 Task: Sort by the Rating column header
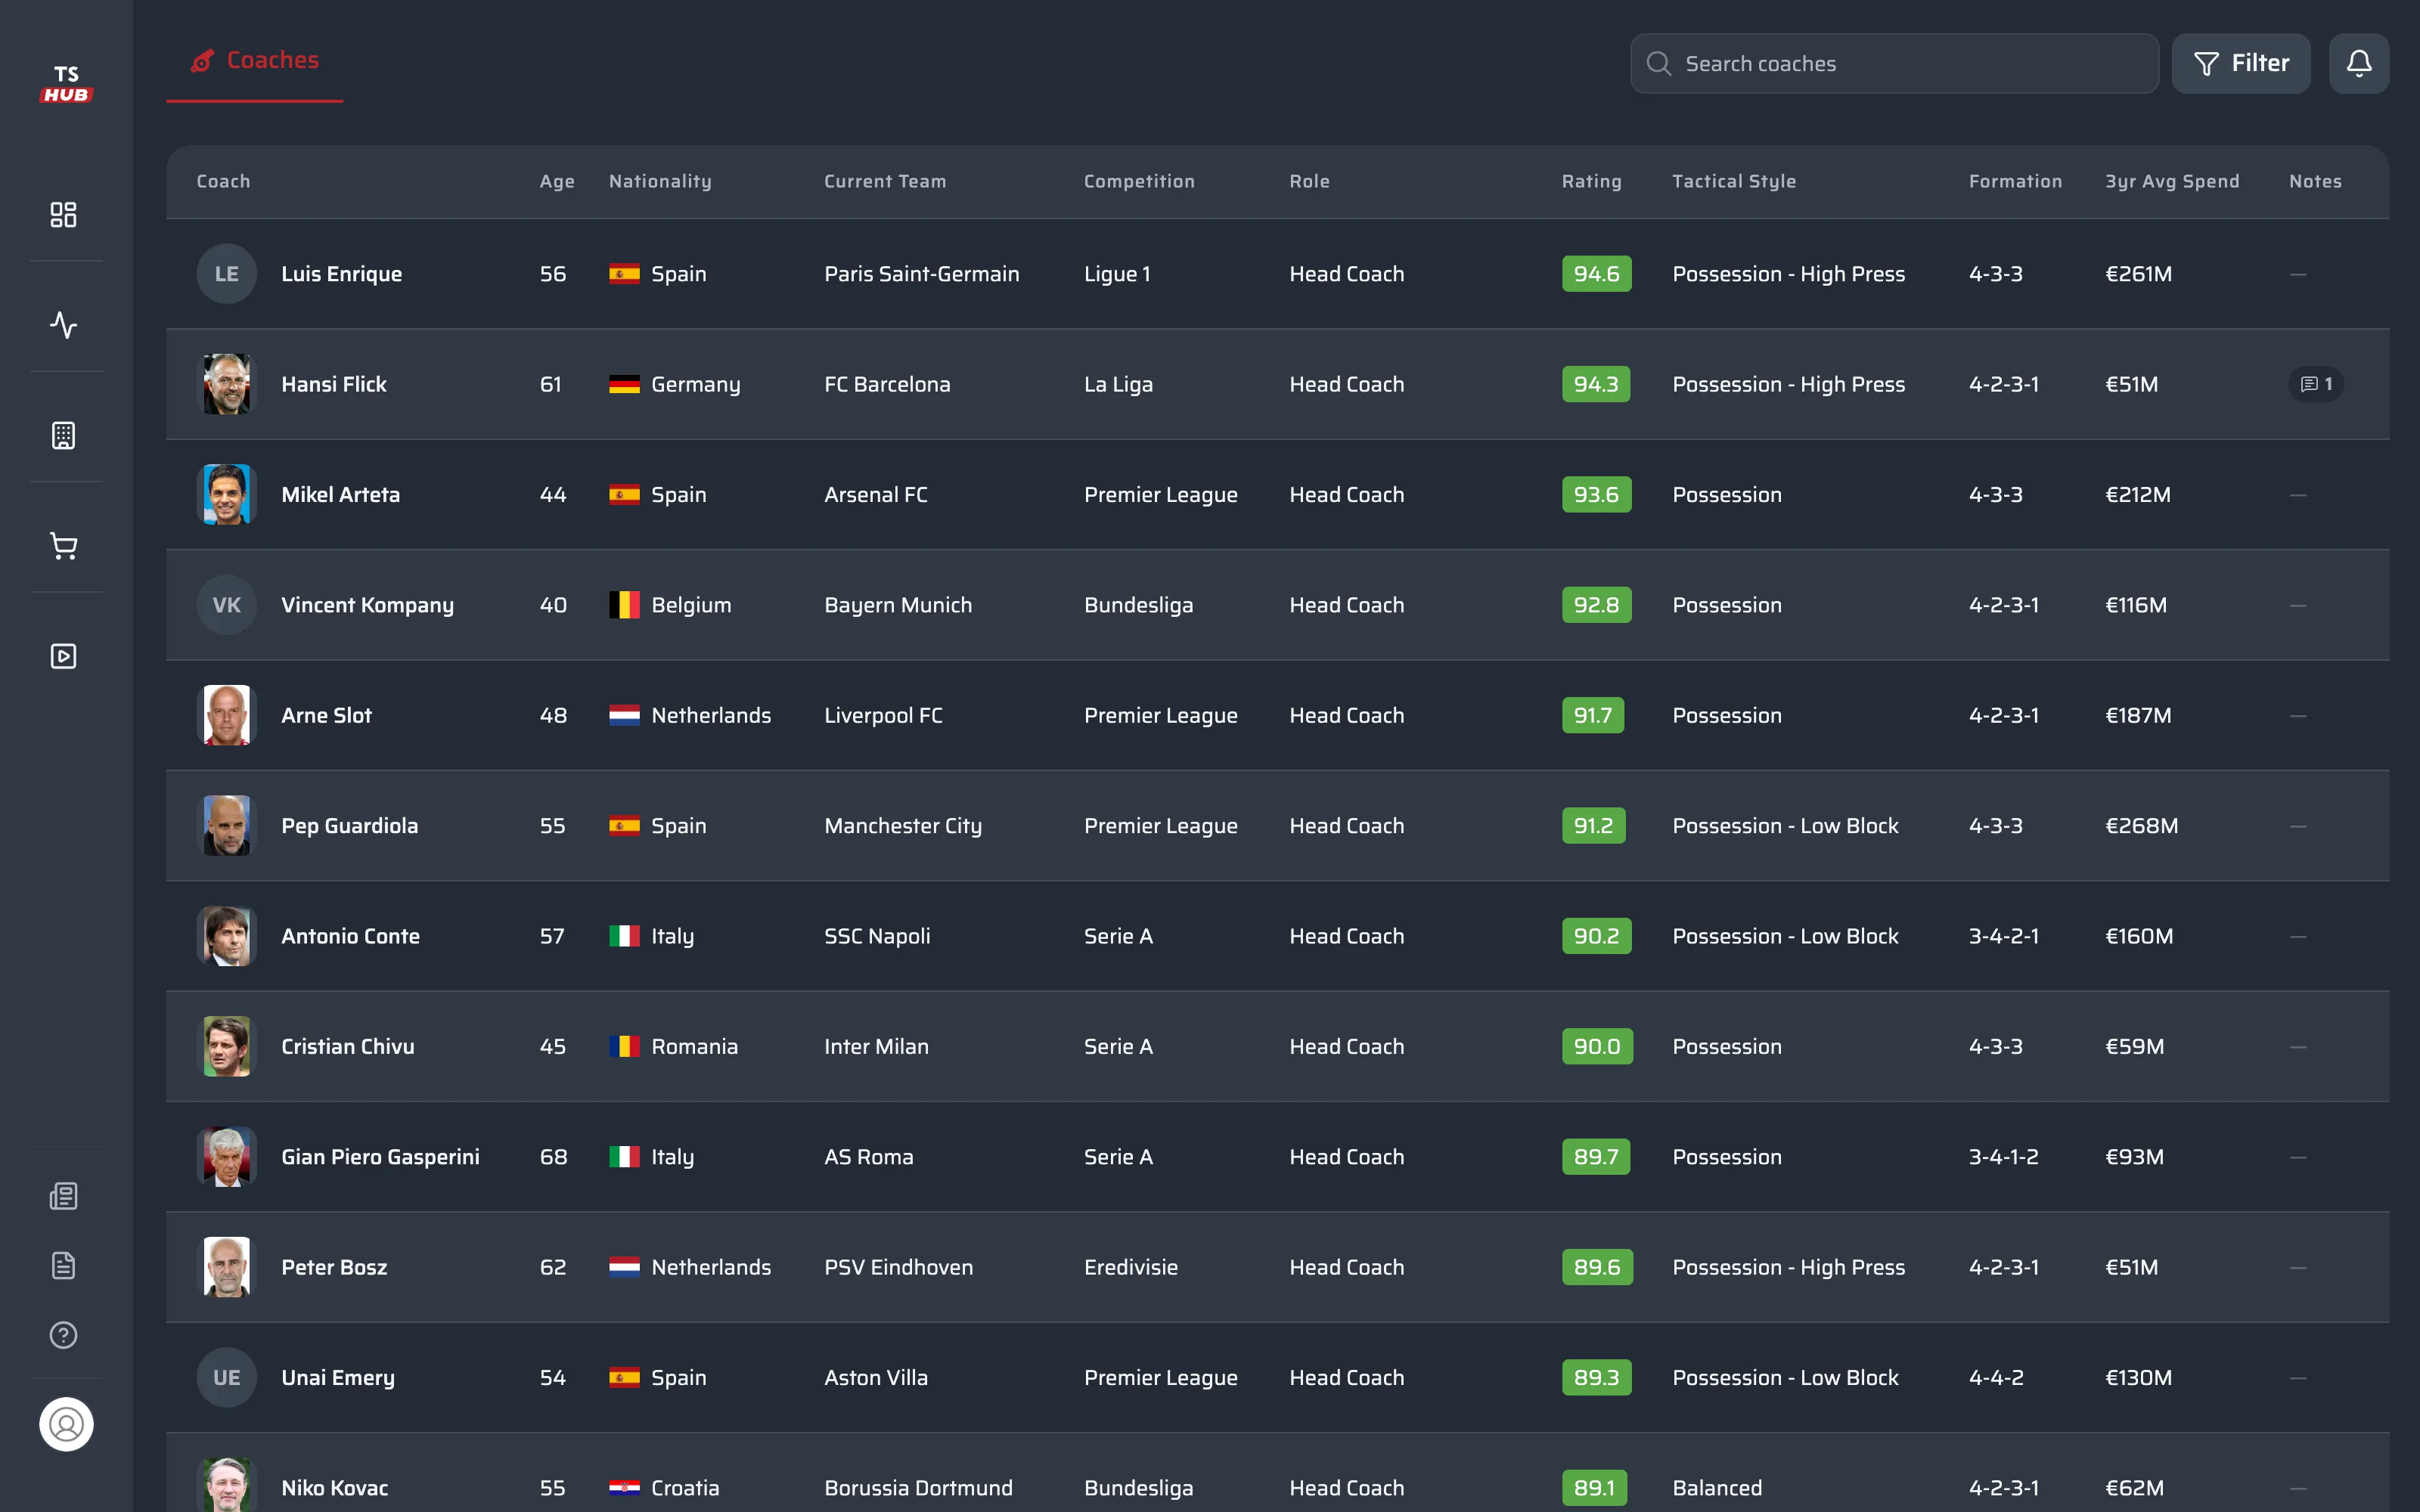coord(1592,181)
